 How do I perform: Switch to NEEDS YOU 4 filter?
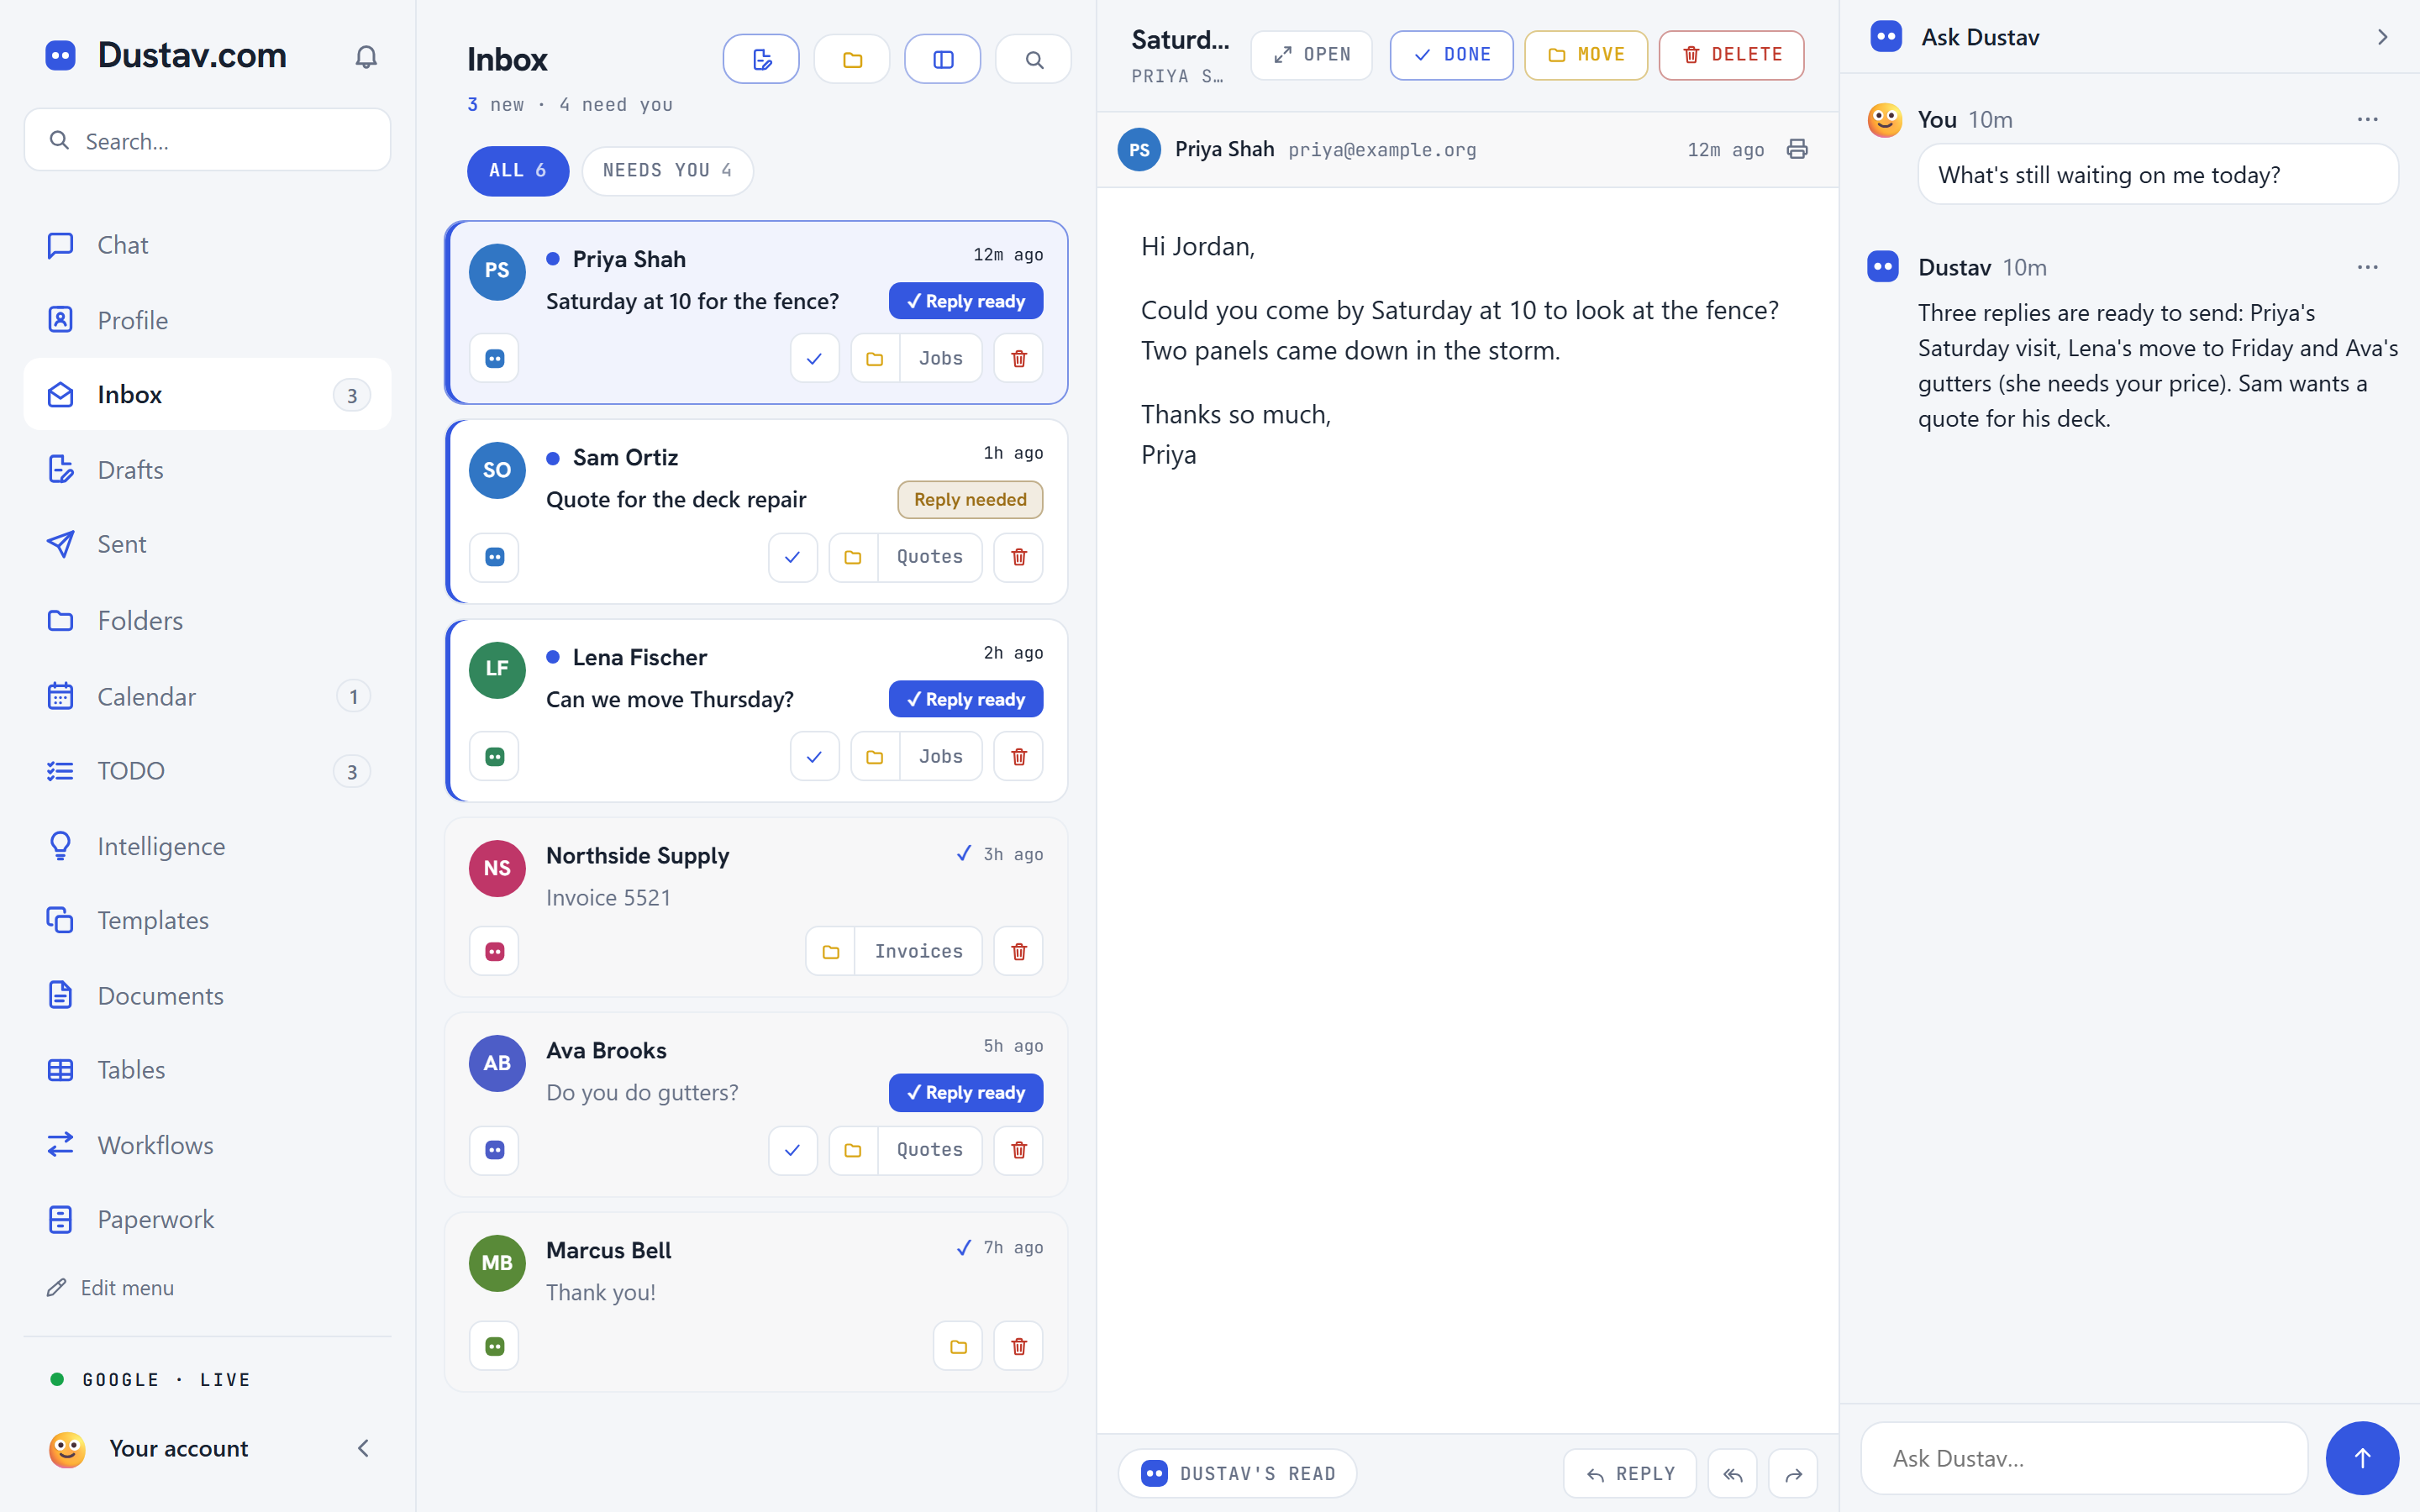[667, 171]
